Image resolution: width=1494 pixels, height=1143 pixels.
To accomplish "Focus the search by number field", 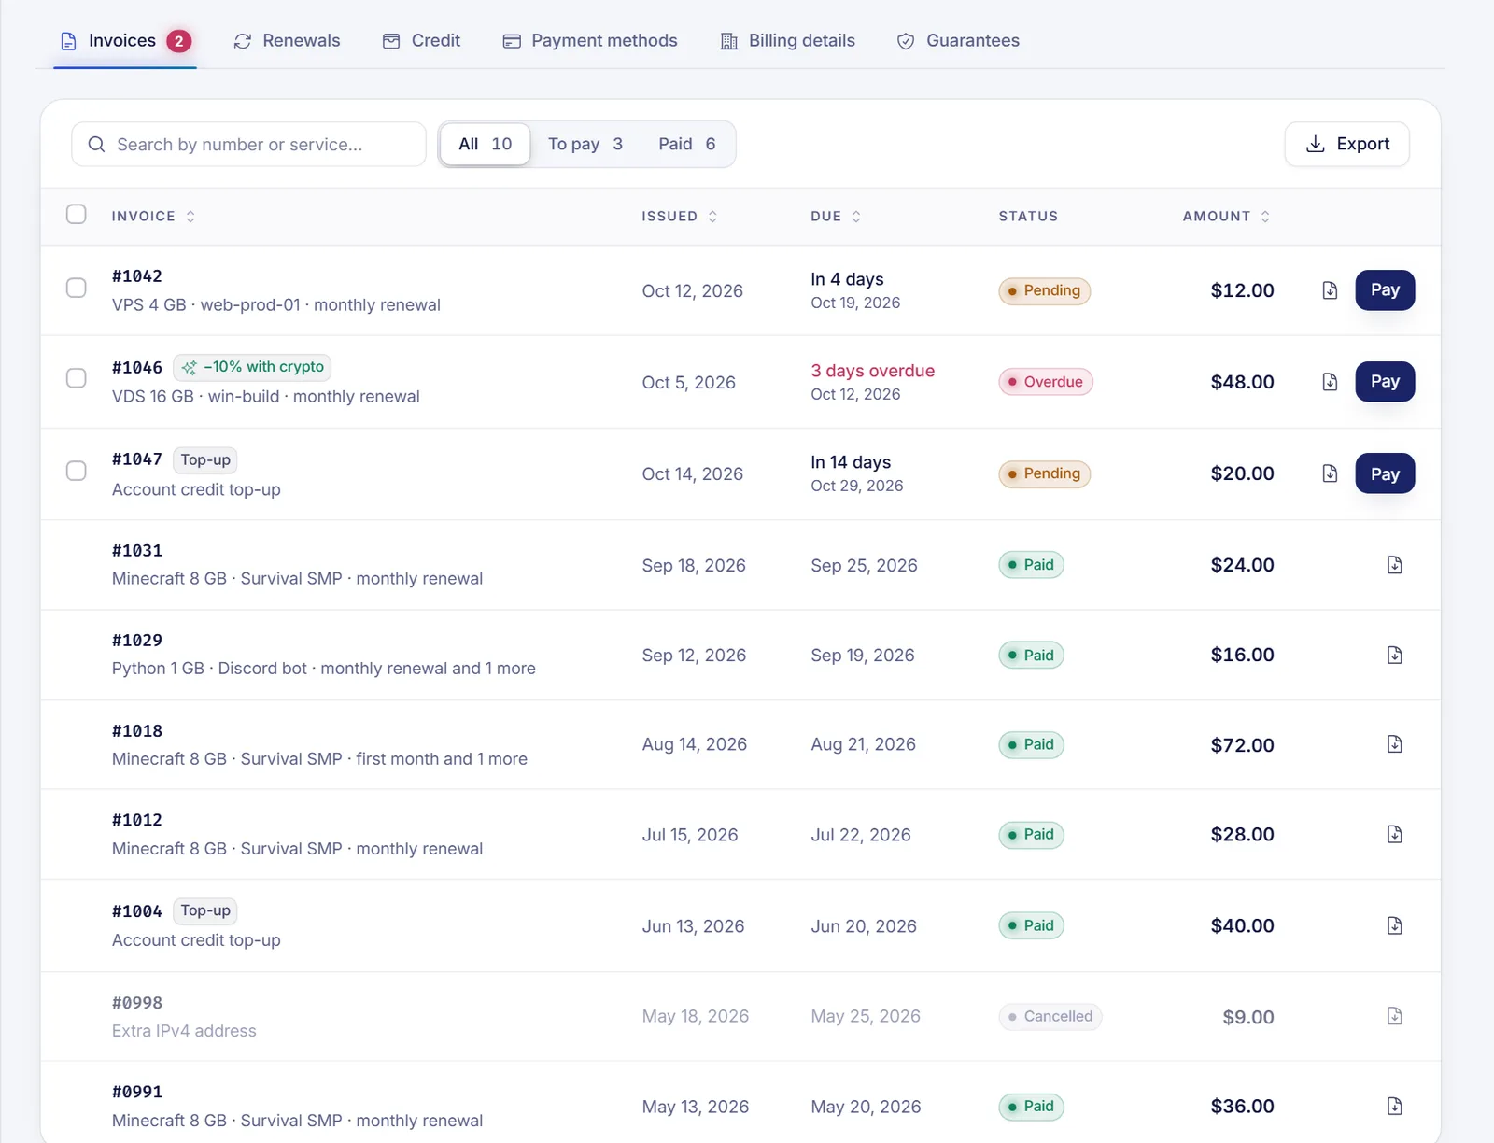I will [x=248, y=145].
